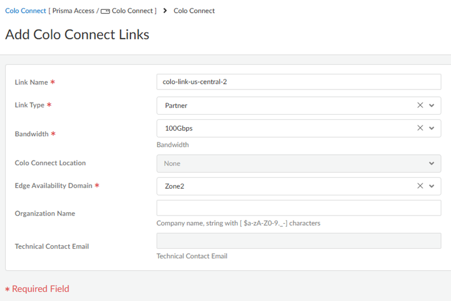Click the Colo Connect folder icon in breadcrumb
The width and height of the screenshot is (451, 301).
pyautogui.click(x=105, y=11)
